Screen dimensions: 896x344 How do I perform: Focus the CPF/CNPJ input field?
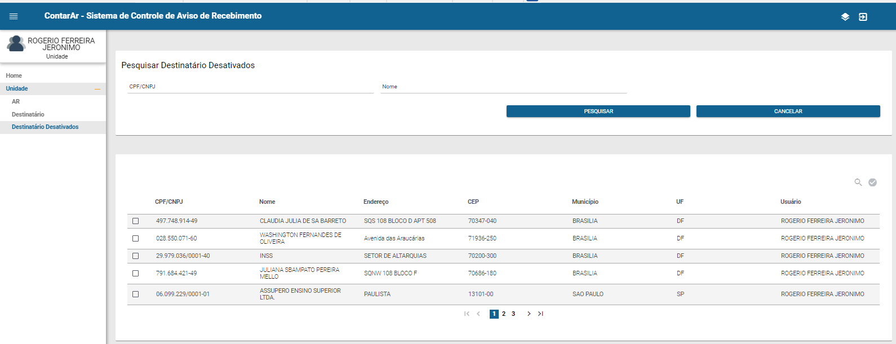251,87
